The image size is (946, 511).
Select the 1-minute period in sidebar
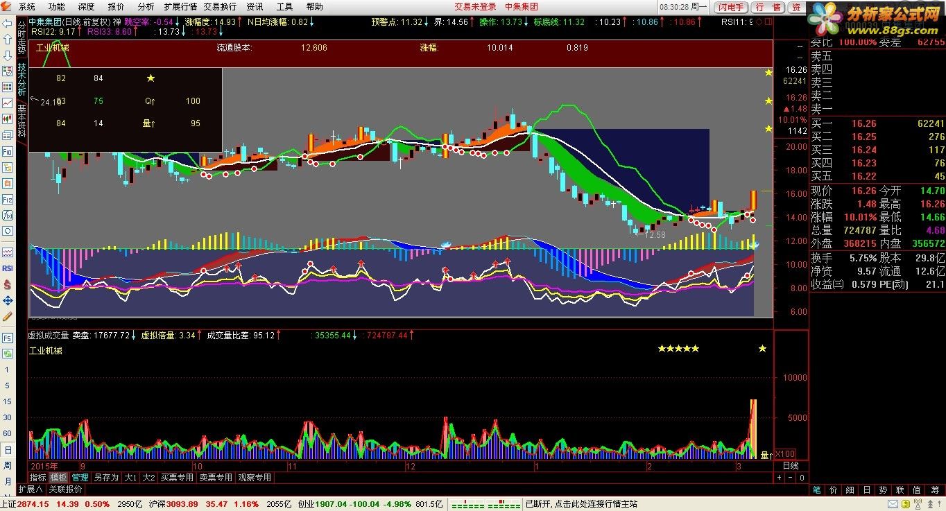pyautogui.click(x=8, y=370)
